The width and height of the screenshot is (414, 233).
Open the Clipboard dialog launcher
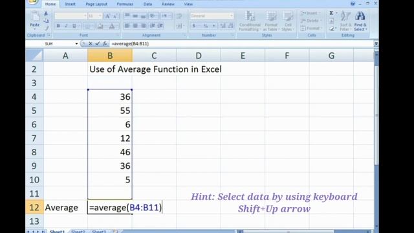49,35
